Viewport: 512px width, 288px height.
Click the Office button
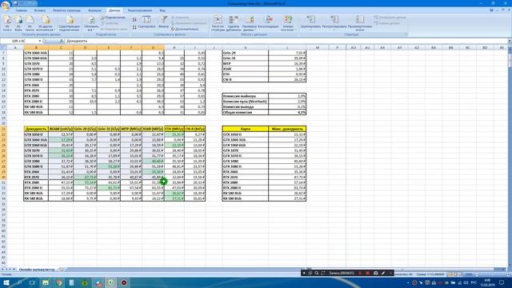[6, 6]
